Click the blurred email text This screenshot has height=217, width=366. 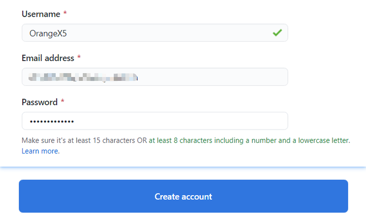[x=83, y=77]
